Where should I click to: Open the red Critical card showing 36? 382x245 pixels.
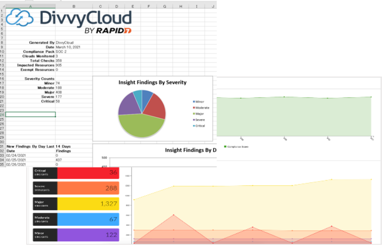pos(76,173)
